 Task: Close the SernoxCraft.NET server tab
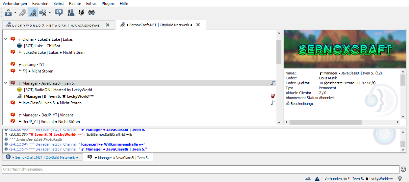coord(198,25)
